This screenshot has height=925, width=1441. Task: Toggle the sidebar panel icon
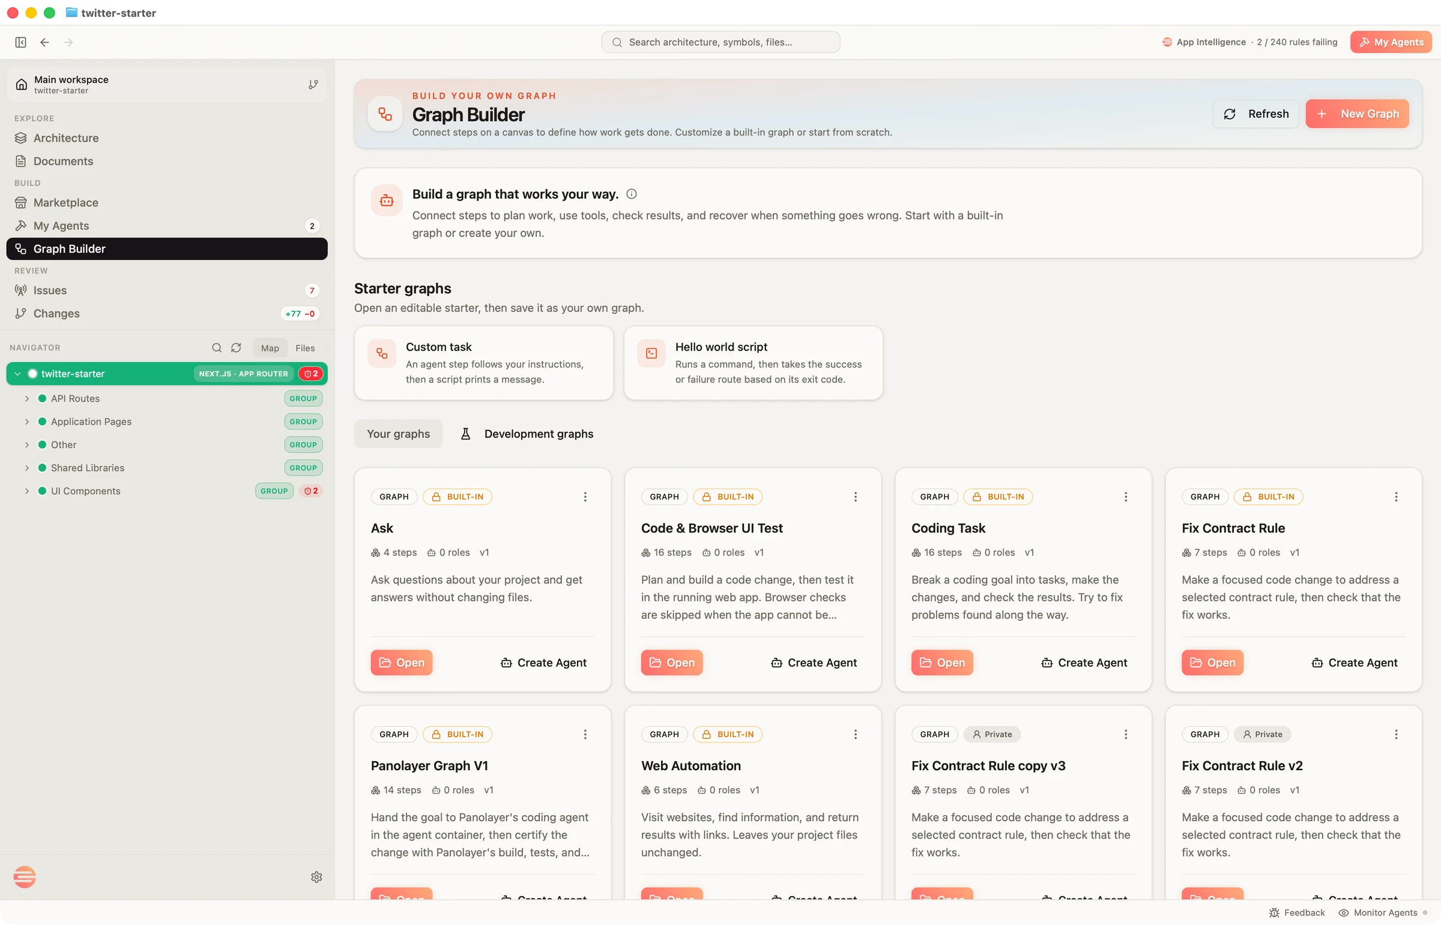20,42
